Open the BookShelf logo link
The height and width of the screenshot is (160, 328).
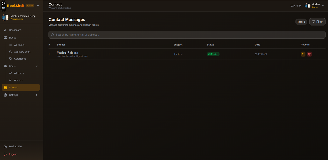pyautogui.click(x=16, y=6)
